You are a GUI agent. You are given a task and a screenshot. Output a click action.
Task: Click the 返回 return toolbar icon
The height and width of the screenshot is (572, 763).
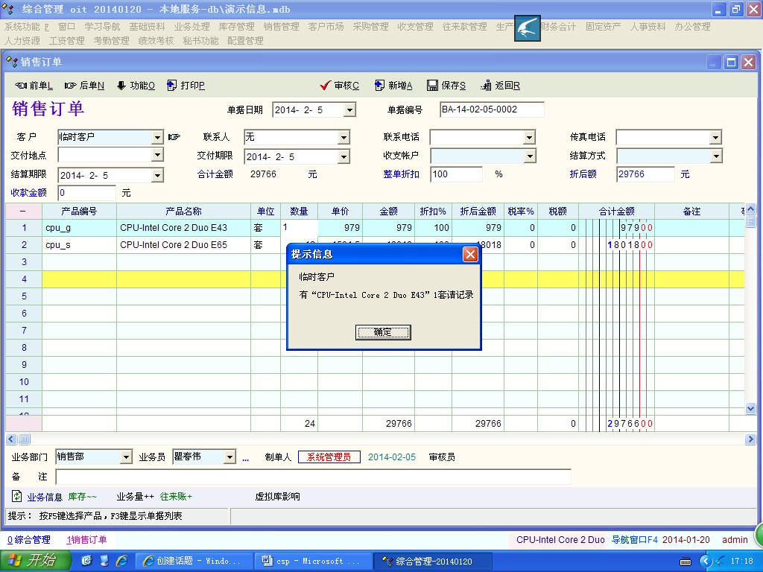coord(486,86)
